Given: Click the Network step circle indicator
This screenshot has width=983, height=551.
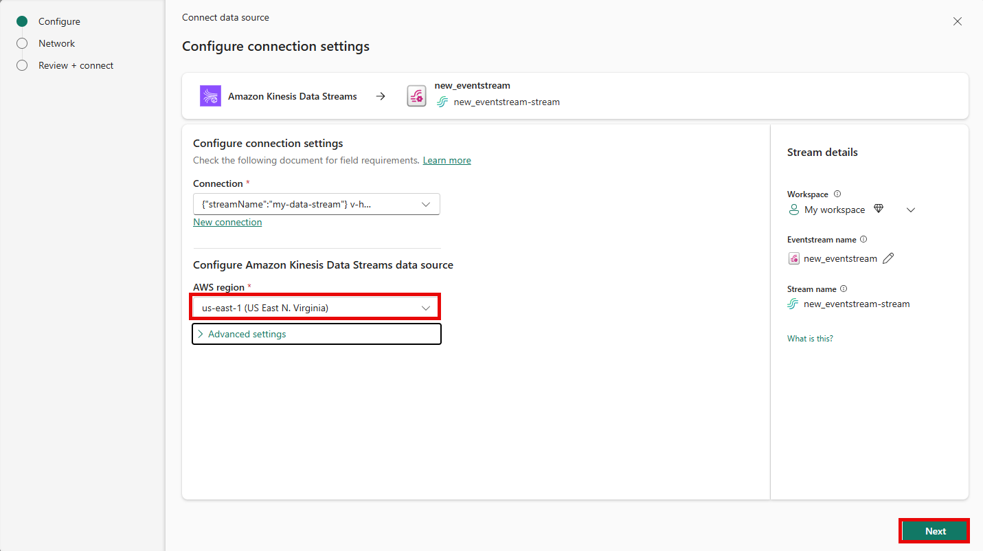Looking at the screenshot, I should 22,43.
